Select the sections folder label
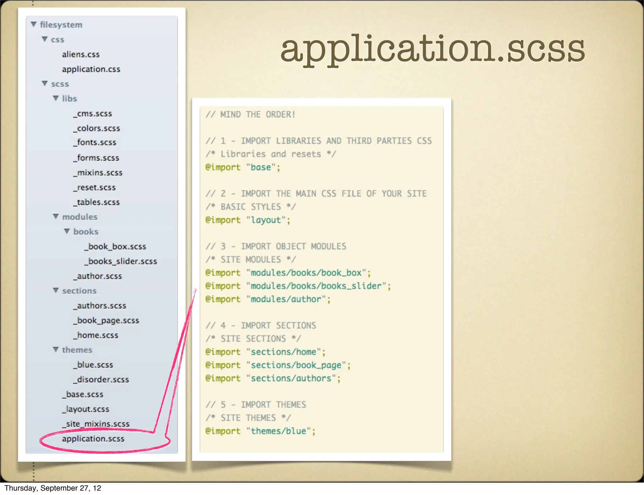The width and height of the screenshot is (644, 495). coord(79,291)
